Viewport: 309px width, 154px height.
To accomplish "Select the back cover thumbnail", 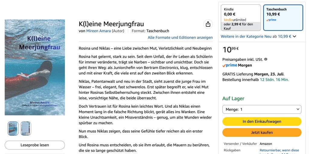I will pos(26,128).
